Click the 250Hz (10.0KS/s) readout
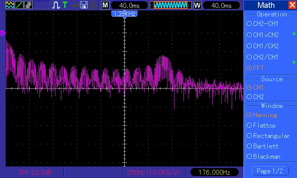Screen dimensions: 297x178 point(153,172)
